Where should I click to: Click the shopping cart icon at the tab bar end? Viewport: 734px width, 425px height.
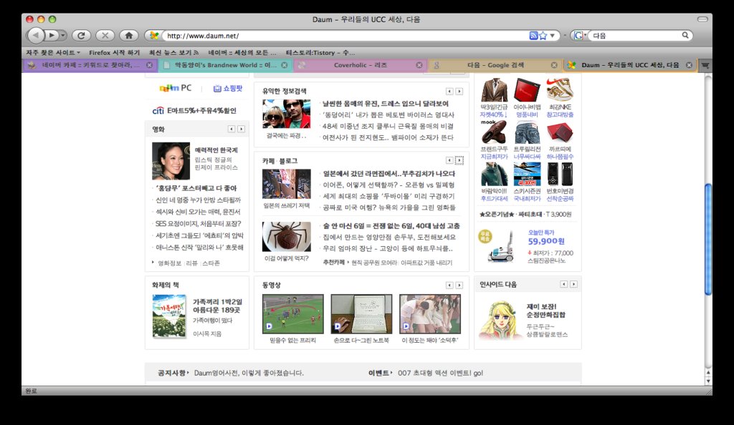click(x=705, y=65)
